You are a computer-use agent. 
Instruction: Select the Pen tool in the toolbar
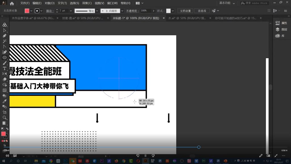coord(4,36)
